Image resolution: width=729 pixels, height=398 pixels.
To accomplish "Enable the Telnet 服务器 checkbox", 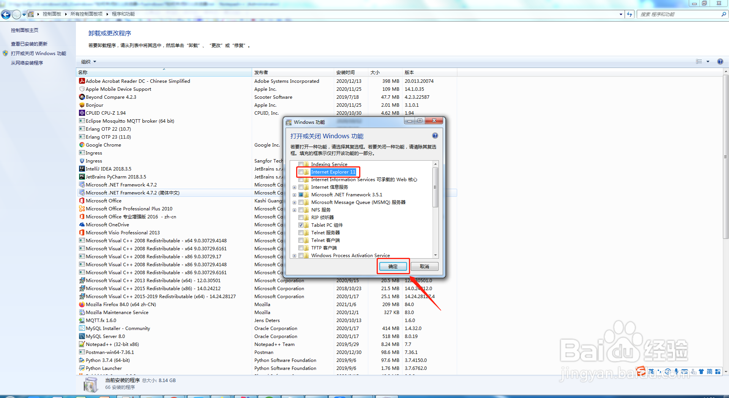I will 301,233.
